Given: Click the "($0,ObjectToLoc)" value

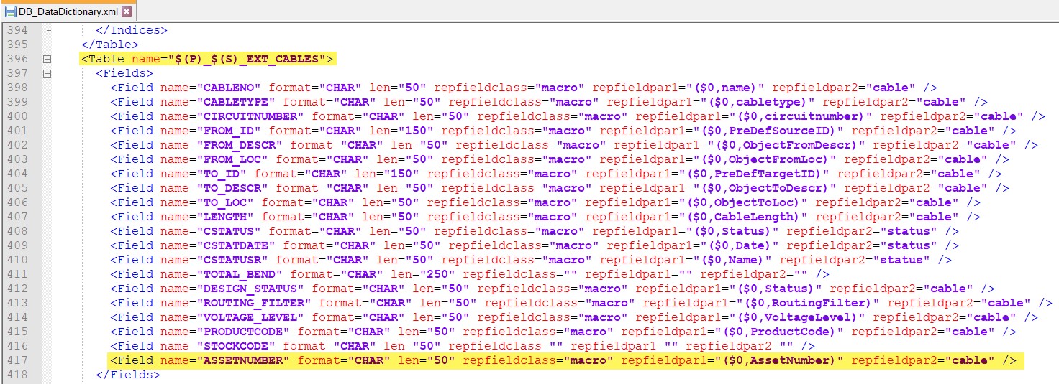Looking at the screenshot, I should click(x=740, y=202).
